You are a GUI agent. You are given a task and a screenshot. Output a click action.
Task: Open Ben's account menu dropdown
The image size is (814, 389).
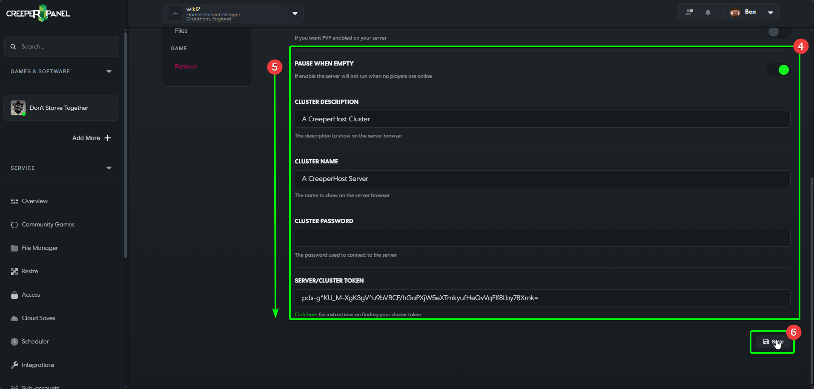click(x=771, y=12)
